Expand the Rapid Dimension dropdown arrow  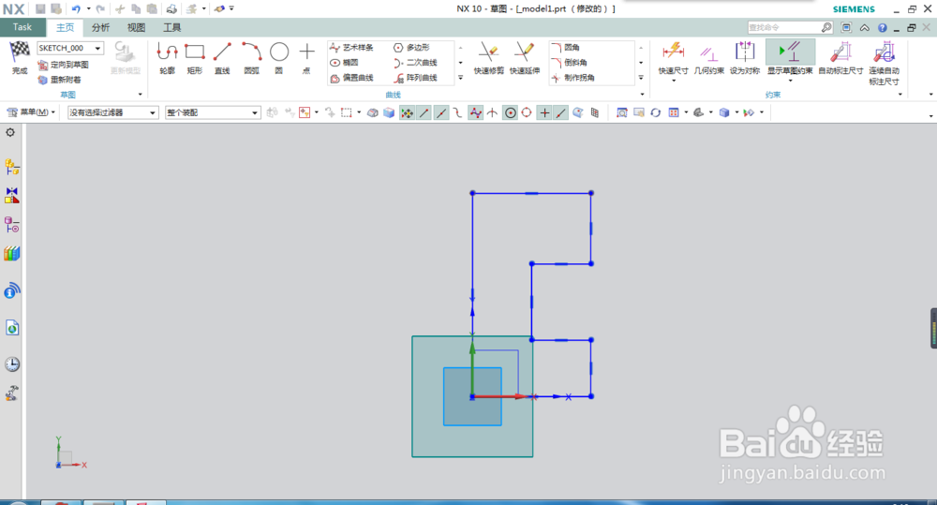[x=674, y=80]
